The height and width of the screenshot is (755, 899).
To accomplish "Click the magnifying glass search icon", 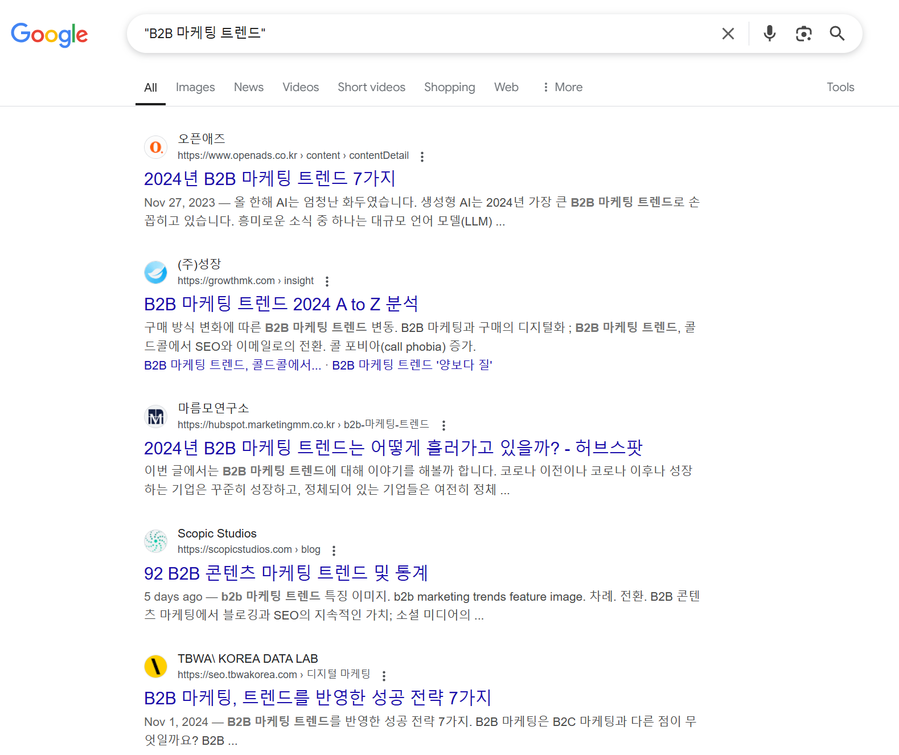I will pos(837,34).
